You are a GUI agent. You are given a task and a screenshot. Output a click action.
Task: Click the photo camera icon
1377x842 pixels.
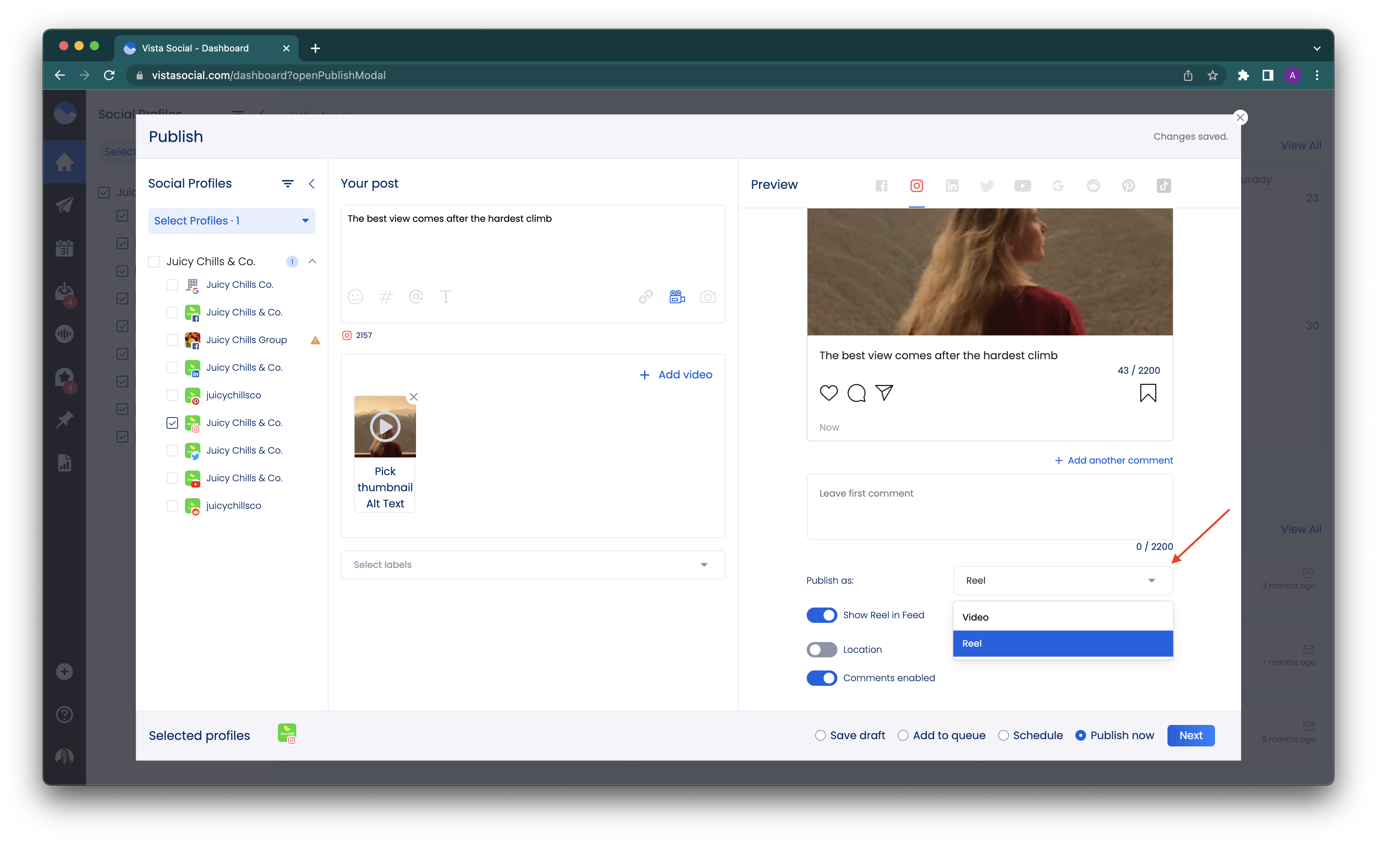[708, 297]
